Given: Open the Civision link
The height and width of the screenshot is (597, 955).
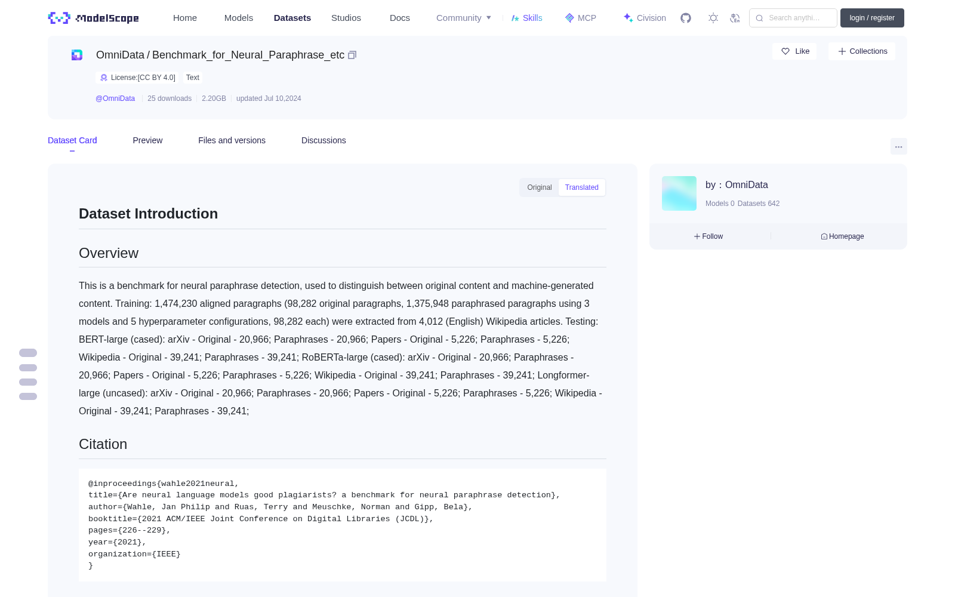Looking at the screenshot, I should coord(645,18).
